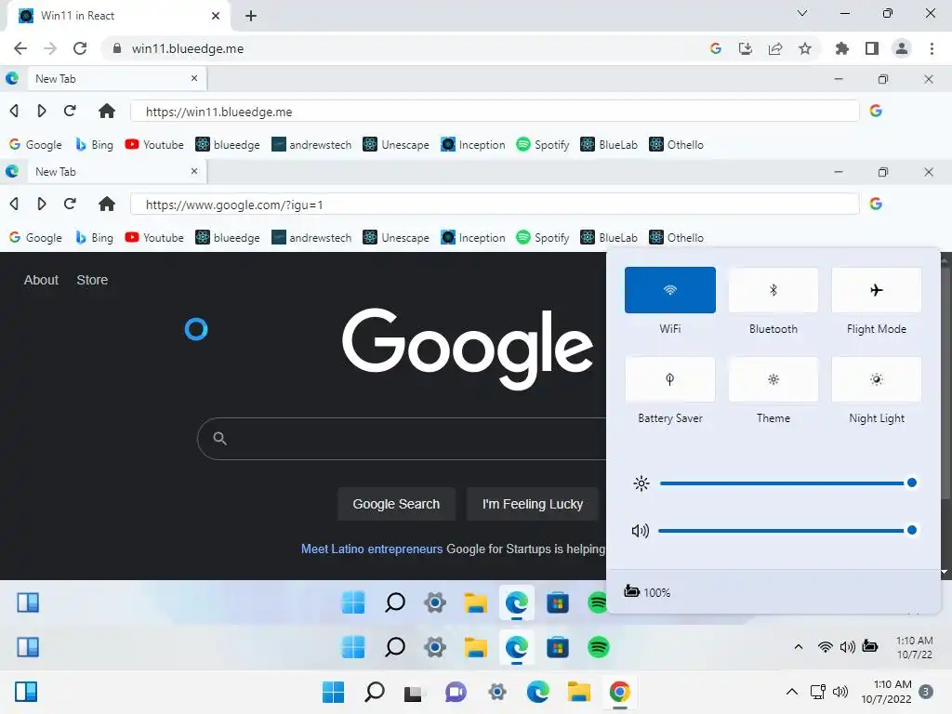Click the 100% battery indicator in panel
The image size is (952, 714).
(647, 592)
